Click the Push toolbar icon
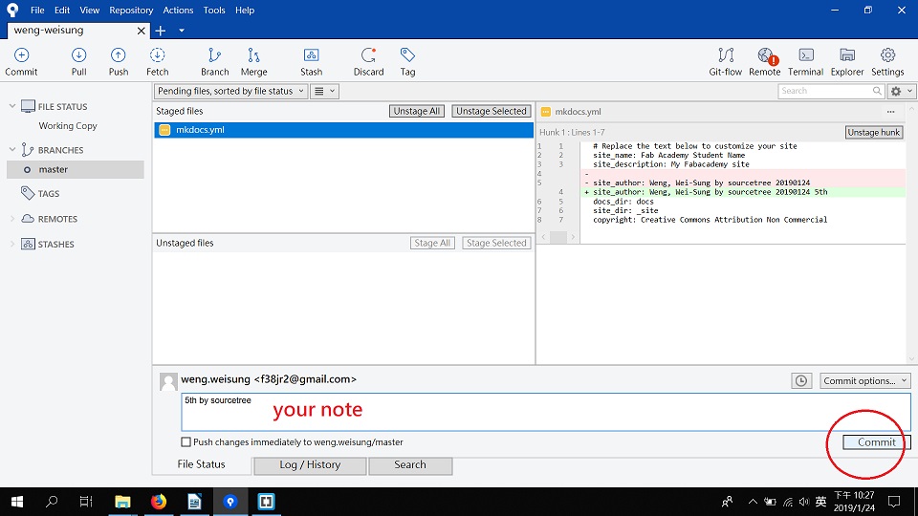Screen dimensions: 918x516 (119, 61)
